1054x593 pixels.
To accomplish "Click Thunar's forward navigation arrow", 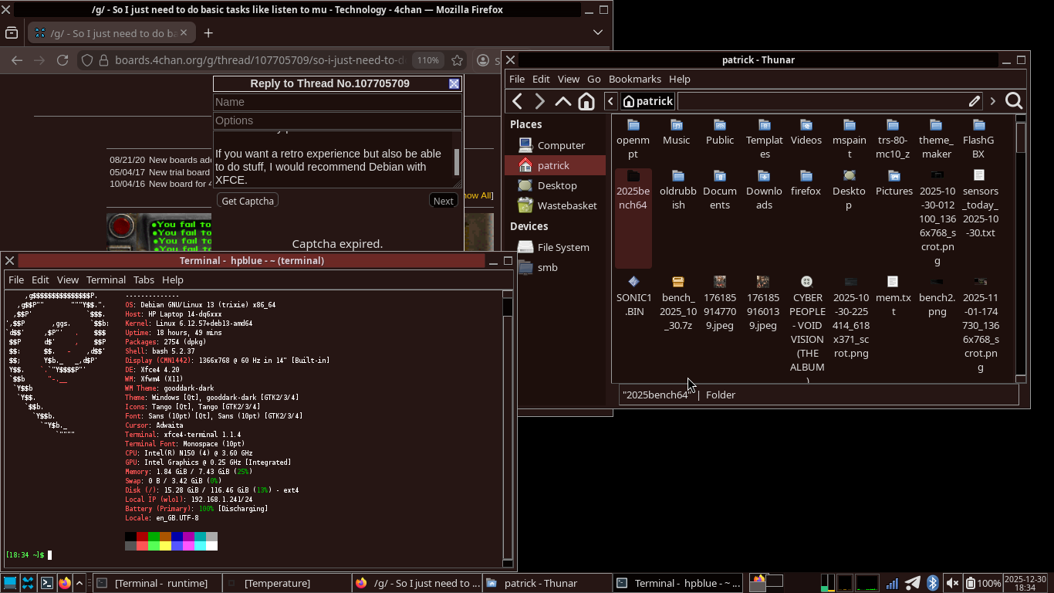I will [x=540, y=101].
